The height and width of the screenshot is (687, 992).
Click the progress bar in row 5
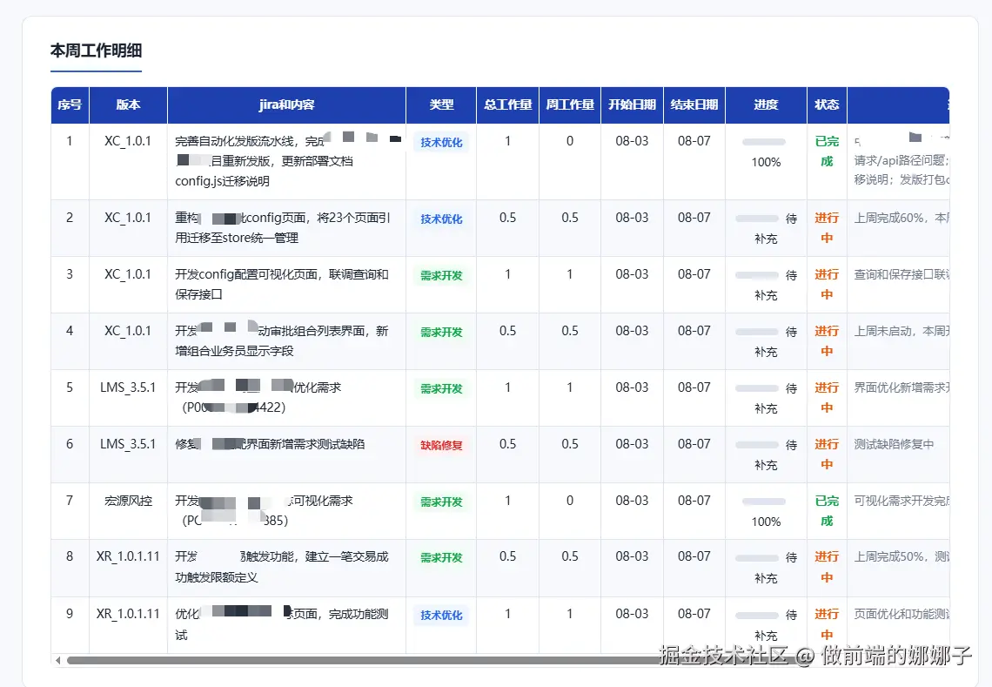(757, 388)
